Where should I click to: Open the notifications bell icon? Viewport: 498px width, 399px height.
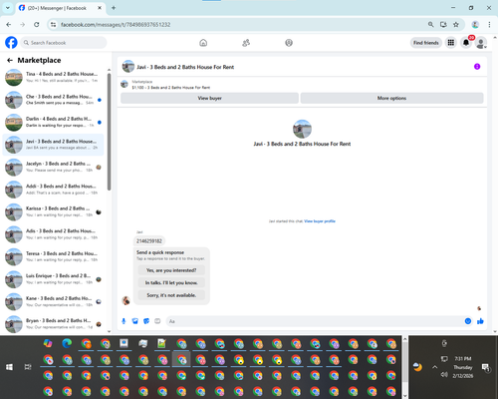(466, 43)
